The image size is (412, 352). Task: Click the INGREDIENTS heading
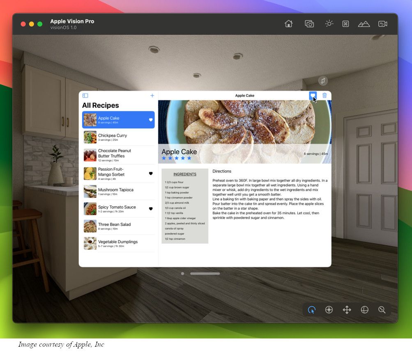185,174
